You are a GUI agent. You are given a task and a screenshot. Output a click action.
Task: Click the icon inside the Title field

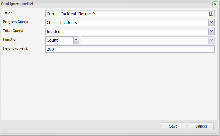211,14
